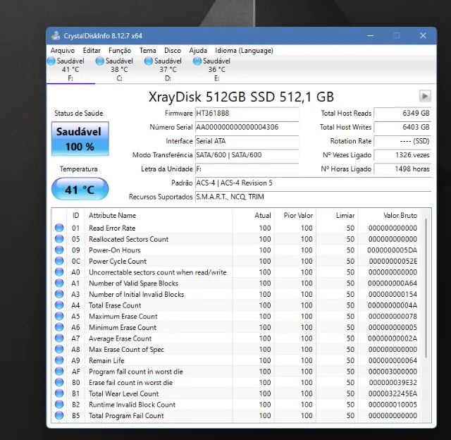Click the Rotation Rate value field
The width and height of the screenshot is (451, 440).
point(402,141)
